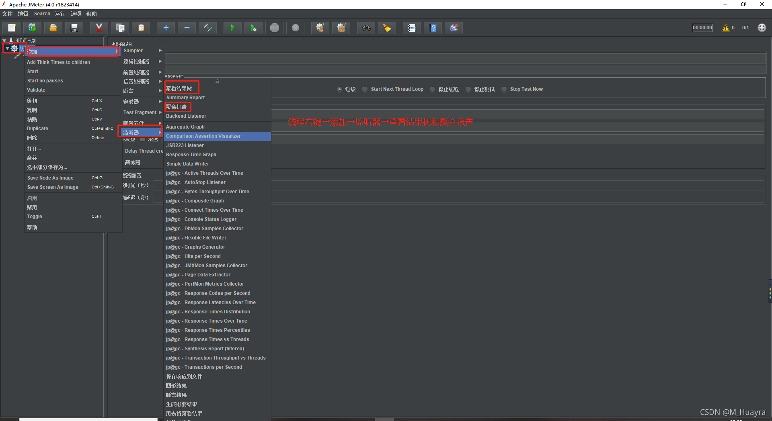This screenshot has width=772, height=421.
Task: Choose jp@gc - Hits per Second
Action: (x=217, y=256)
